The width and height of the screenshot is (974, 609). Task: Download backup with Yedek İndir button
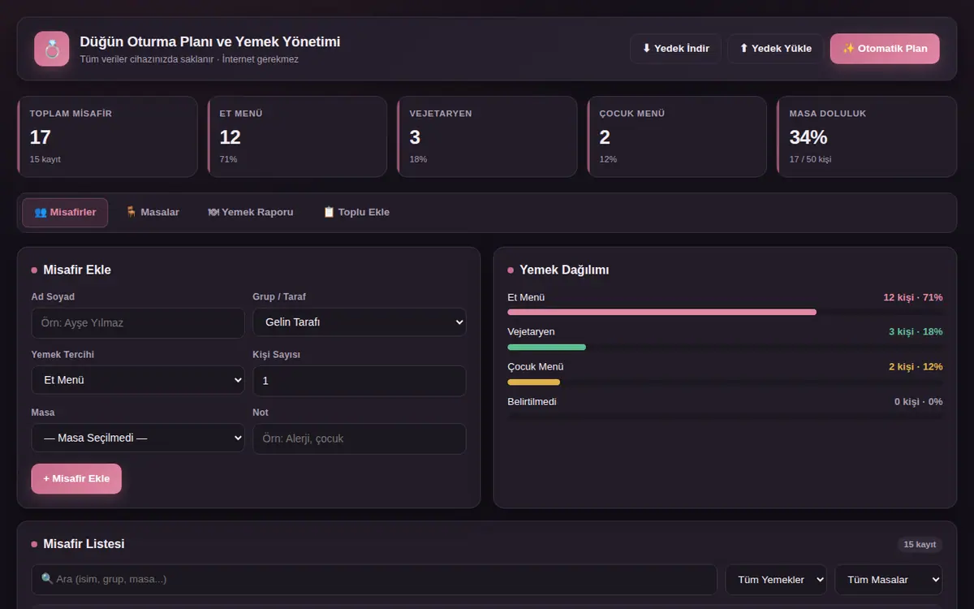coord(675,49)
